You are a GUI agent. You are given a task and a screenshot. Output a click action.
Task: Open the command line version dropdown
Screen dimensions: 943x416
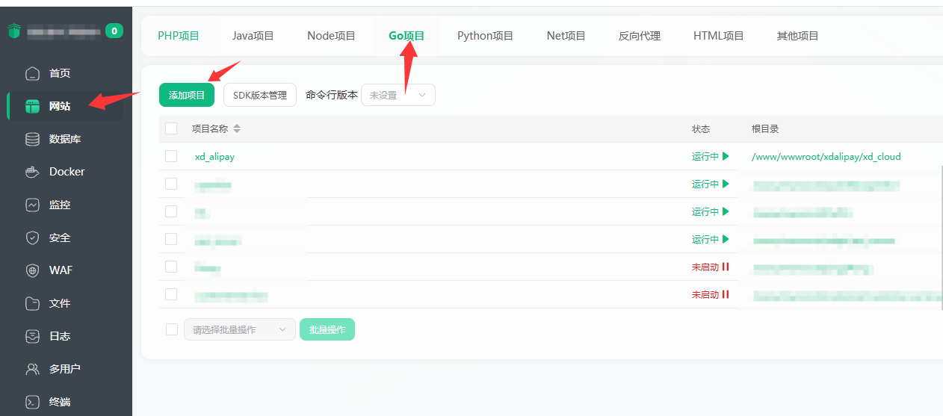(x=398, y=95)
